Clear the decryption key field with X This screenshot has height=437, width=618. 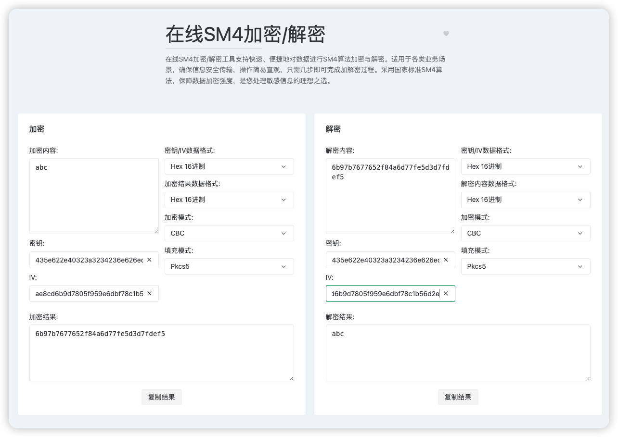[446, 260]
